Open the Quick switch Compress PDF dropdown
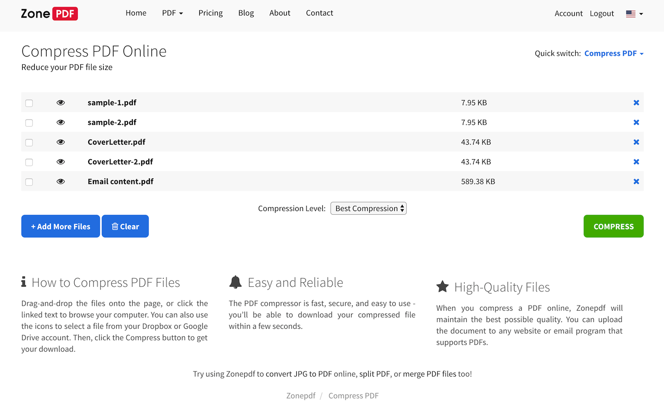The width and height of the screenshot is (664, 415). [614, 53]
